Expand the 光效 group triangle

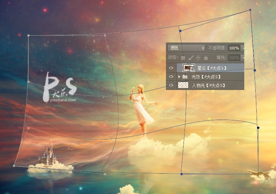point(179,76)
